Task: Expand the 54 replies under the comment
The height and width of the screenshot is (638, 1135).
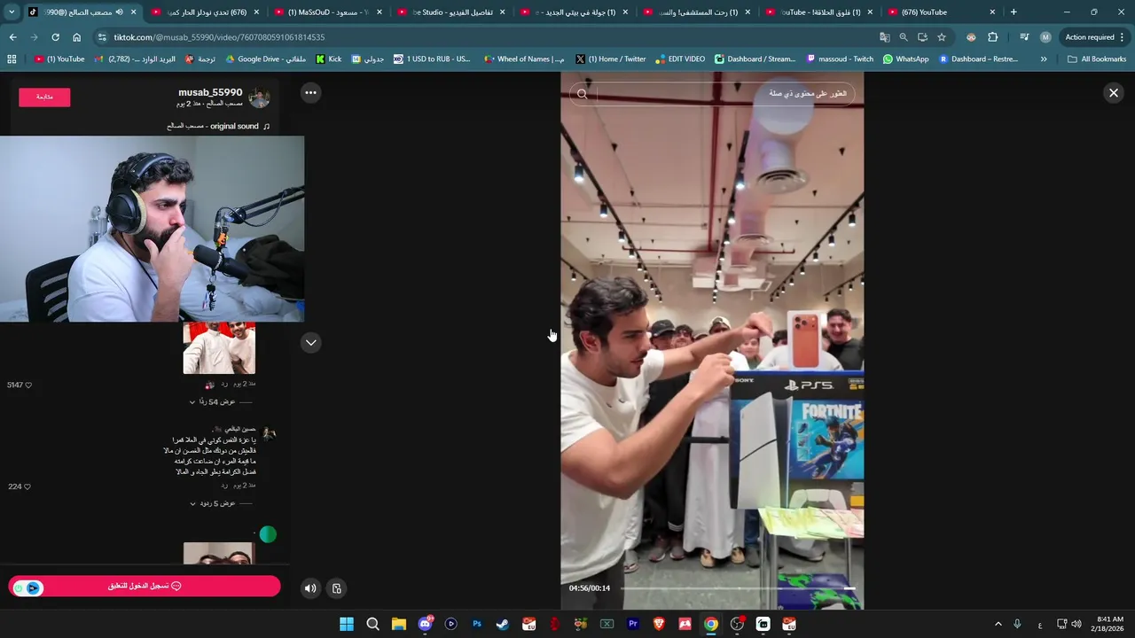Action: (213, 402)
